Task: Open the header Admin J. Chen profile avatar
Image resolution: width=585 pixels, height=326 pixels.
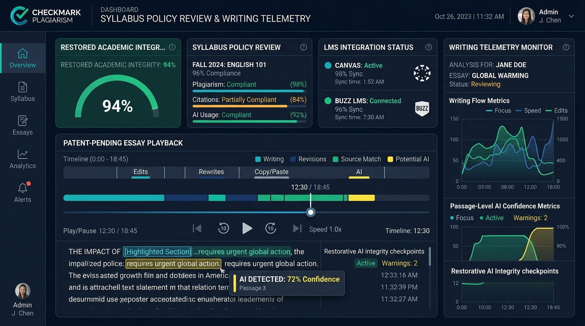Action: (x=526, y=16)
